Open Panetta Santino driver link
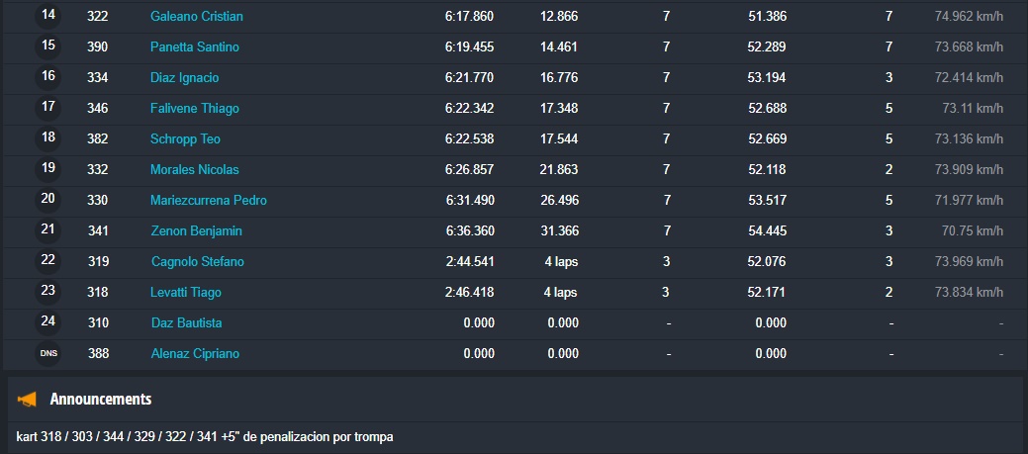The height and width of the screenshot is (454, 1028). [194, 47]
